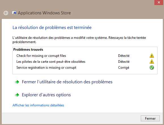The height and width of the screenshot is (125, 164).
Task: Click Détecté status for corrupt files check
Action: point(124,56)
